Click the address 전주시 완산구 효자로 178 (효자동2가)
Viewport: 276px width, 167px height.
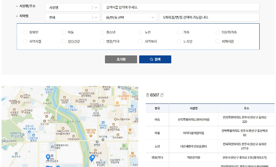coord(245,158)
